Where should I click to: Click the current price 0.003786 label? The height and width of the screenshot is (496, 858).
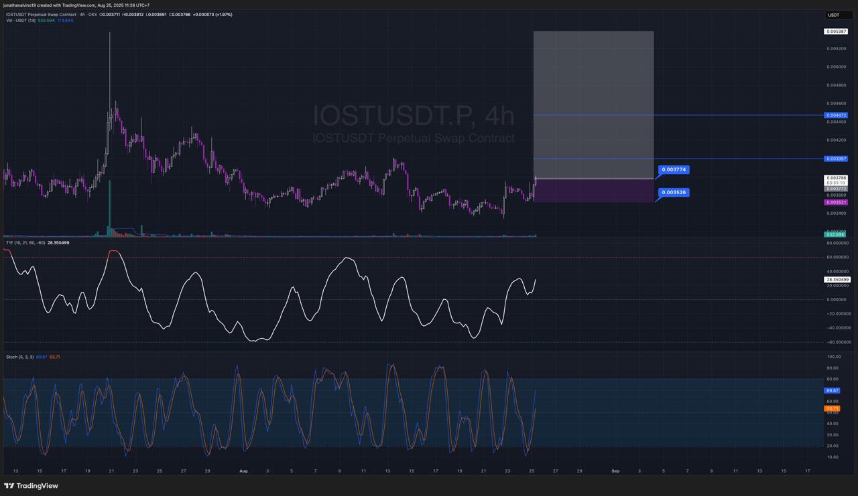[837, 178]
